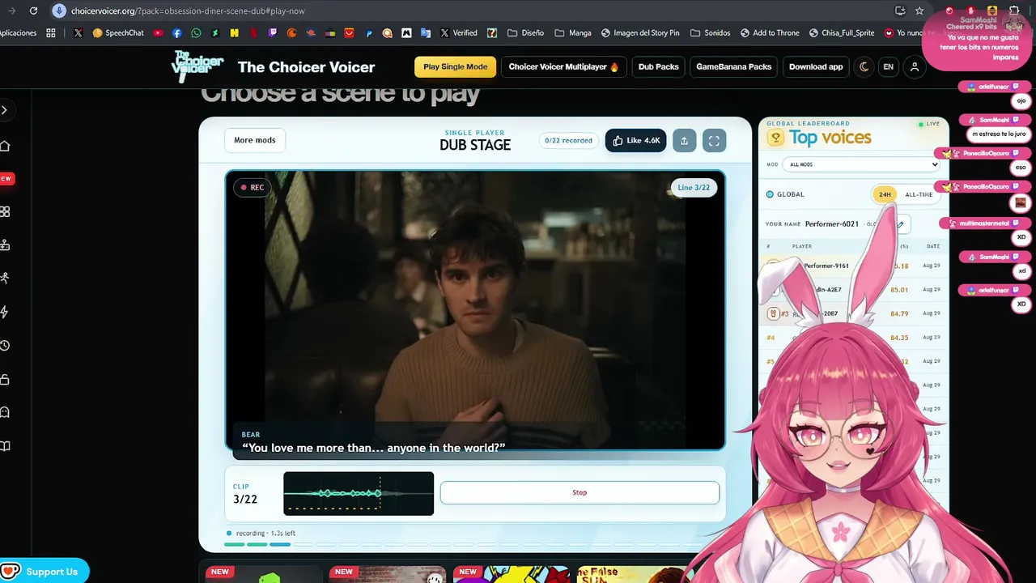The image size is (1036, 583).
Task: Stop the current recording
Action: point(580,492)
